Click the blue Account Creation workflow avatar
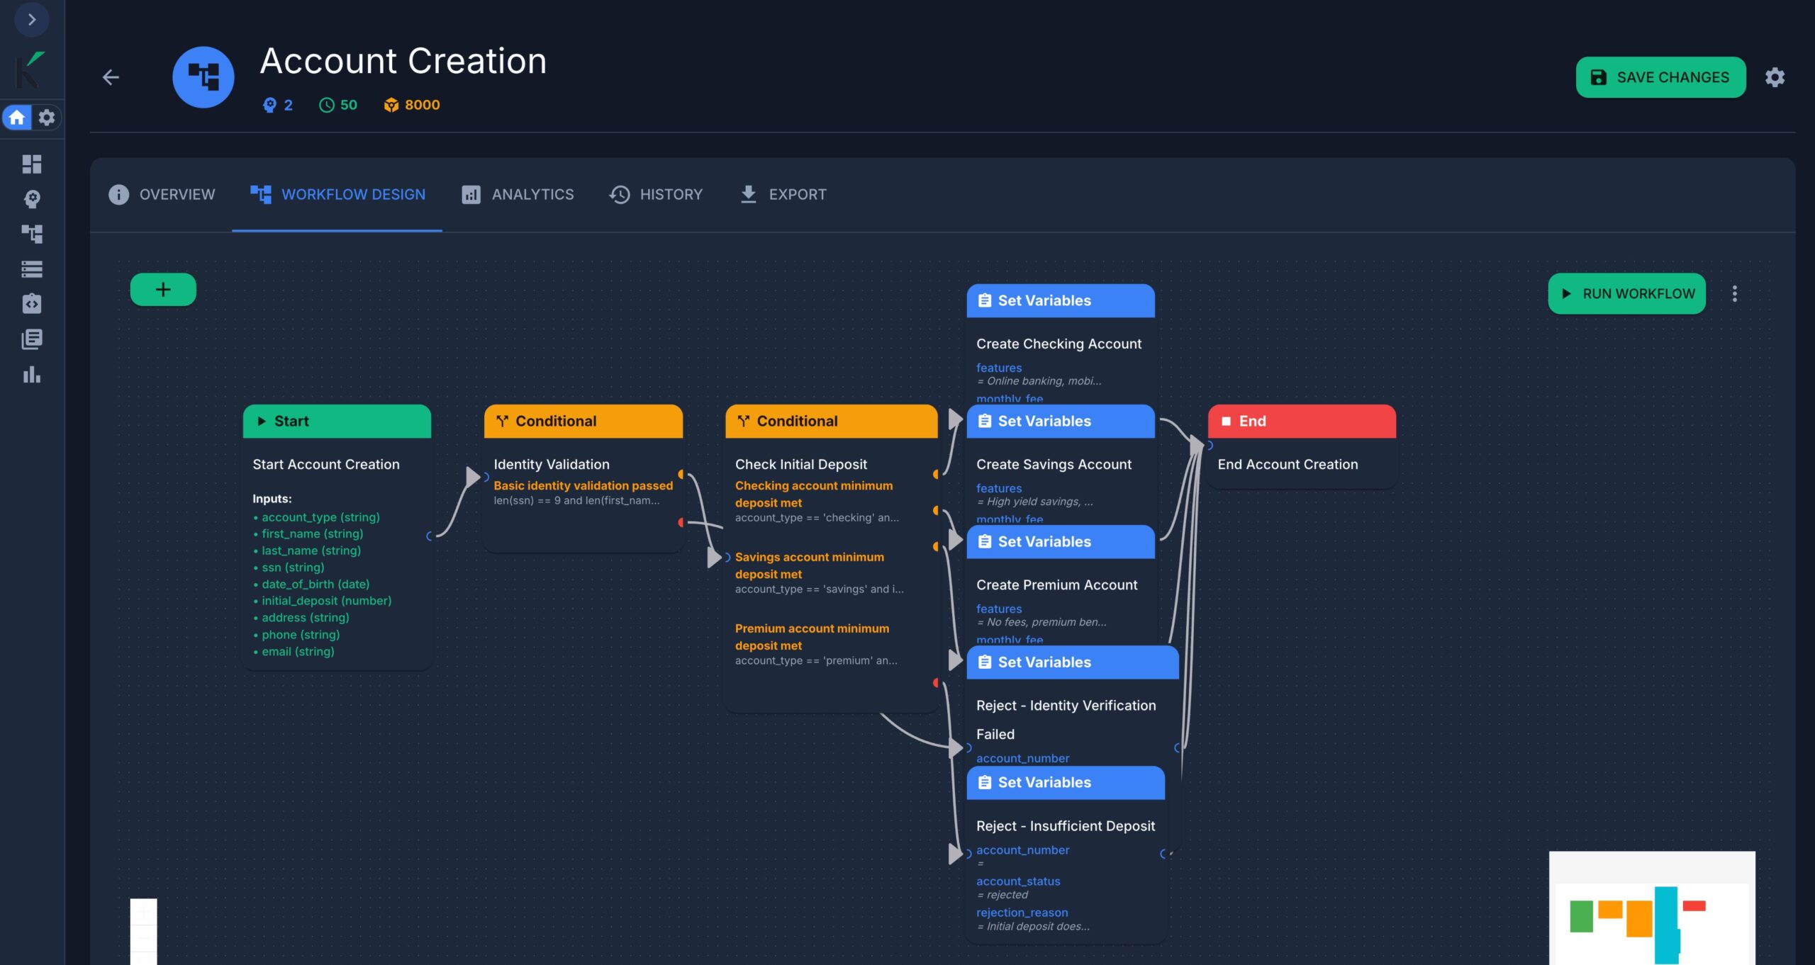Viewport: 1815px width, 965px height. click(203, 77)
